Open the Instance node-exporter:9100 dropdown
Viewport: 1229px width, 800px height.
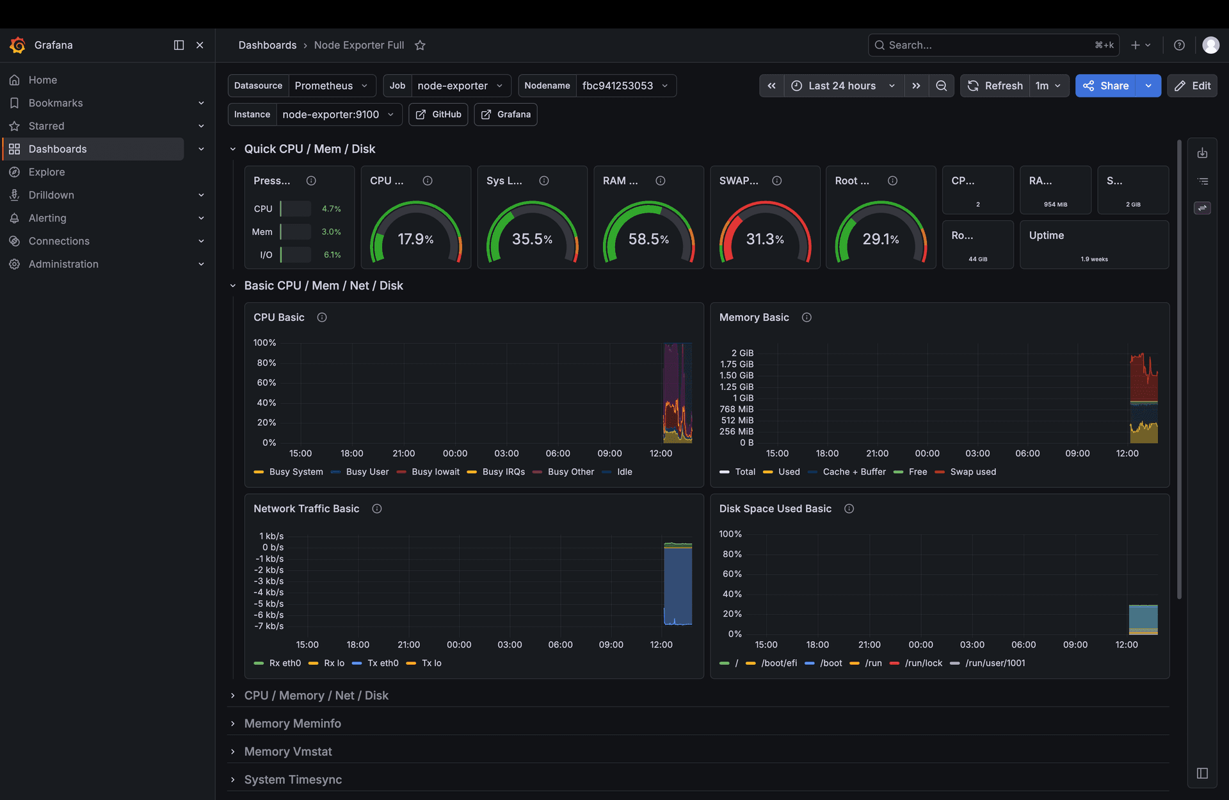(x=339, y=115)
